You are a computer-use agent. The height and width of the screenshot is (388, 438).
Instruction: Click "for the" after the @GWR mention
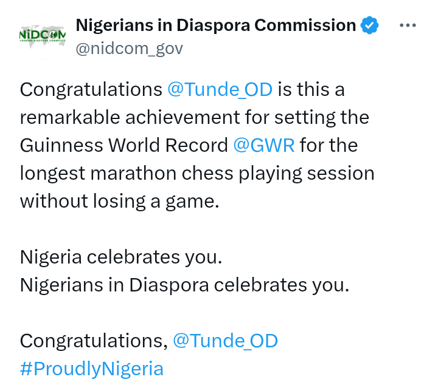click(x=328, y=145)
